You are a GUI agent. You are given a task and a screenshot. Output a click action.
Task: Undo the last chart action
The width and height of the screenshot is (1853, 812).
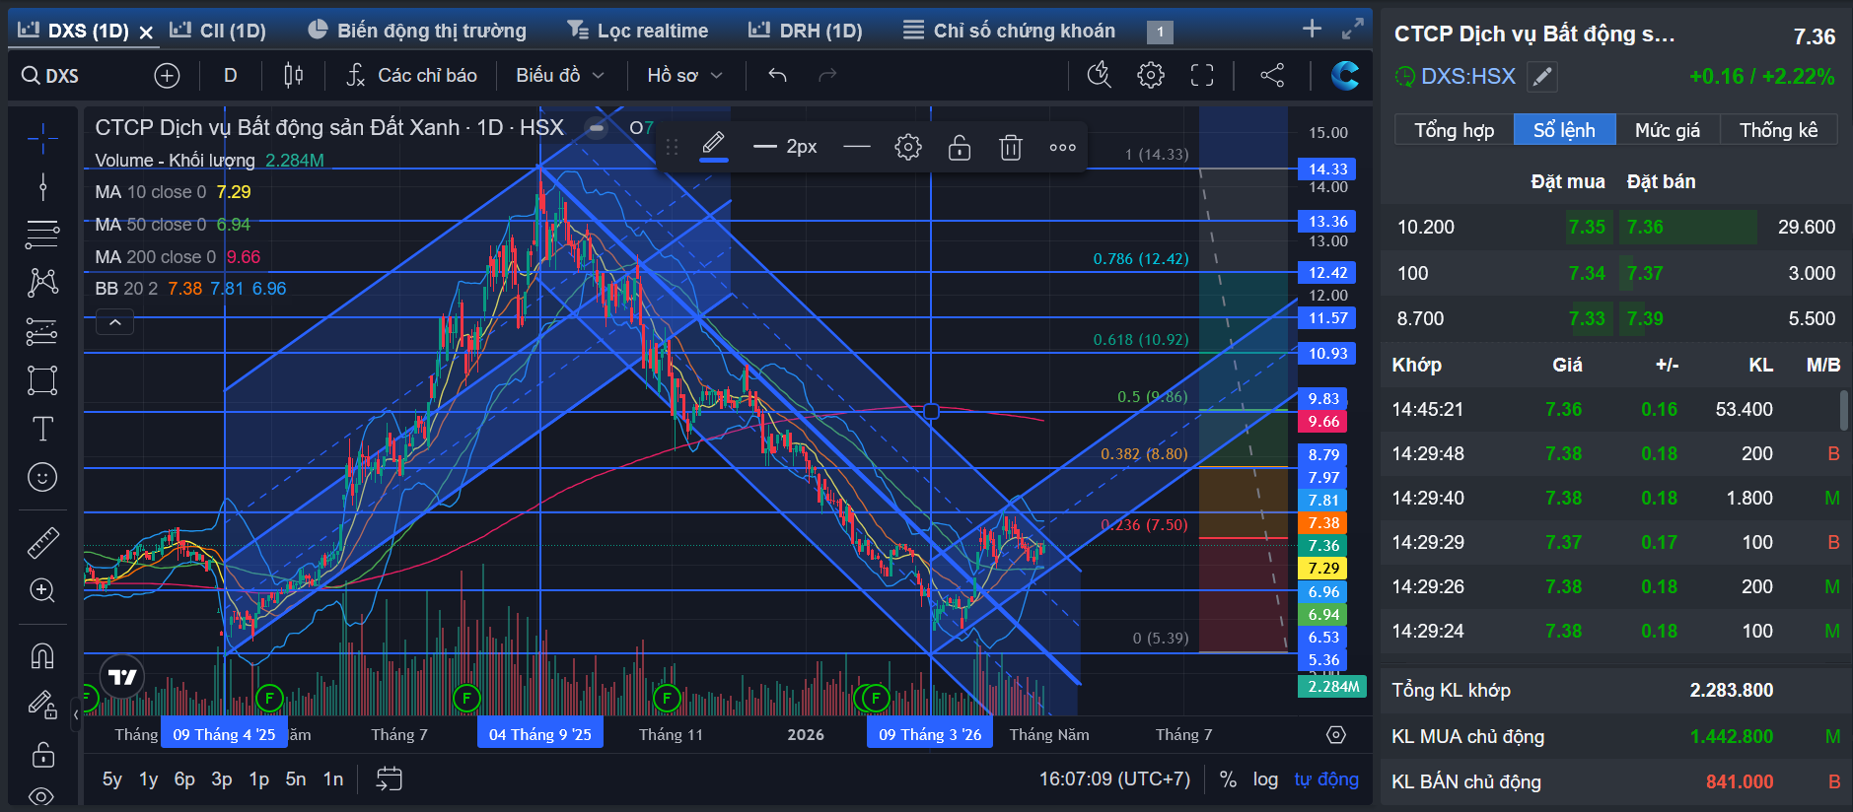(778, 76)
